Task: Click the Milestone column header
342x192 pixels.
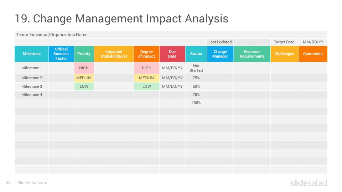Action: pyautogui.click(x=32, y=54)
